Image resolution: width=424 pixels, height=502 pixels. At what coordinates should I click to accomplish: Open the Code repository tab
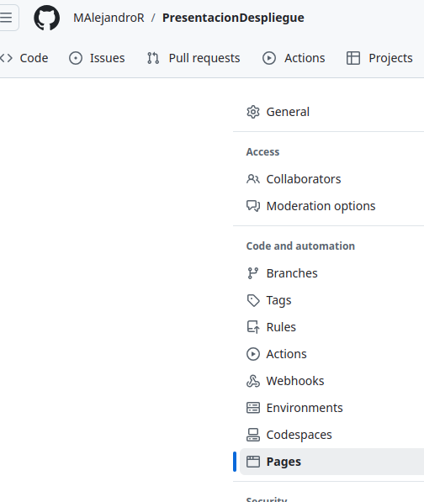[x=24, y=58]
